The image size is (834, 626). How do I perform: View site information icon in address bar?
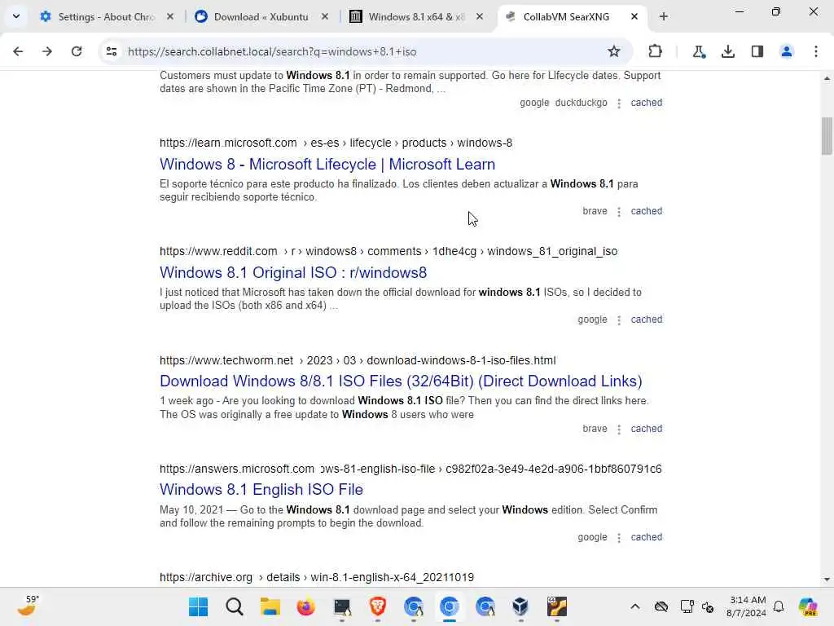(x=111, y=51)
